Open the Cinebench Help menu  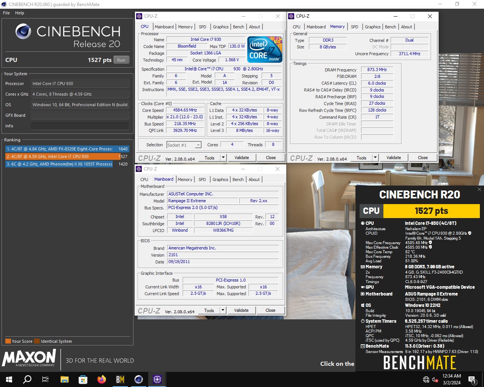click(x=20, y=13)
